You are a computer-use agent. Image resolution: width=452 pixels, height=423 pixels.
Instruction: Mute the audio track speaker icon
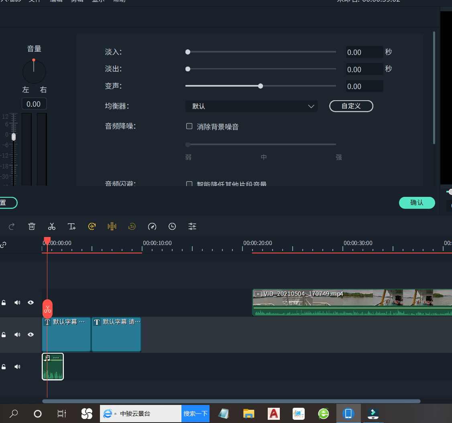[x=17, y=367]
